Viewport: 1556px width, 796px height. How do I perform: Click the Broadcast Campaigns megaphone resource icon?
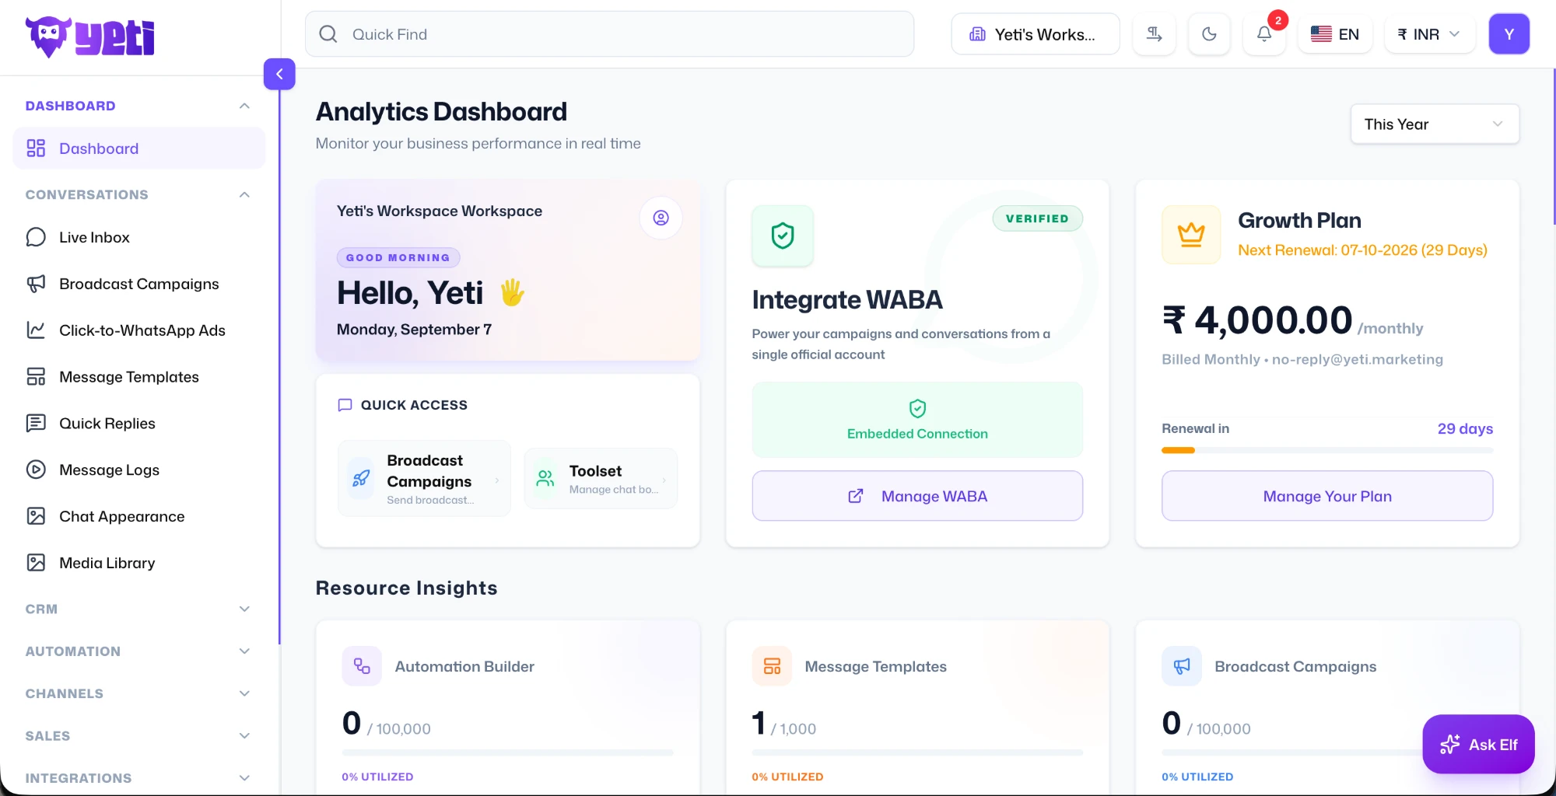(1182, 666)
